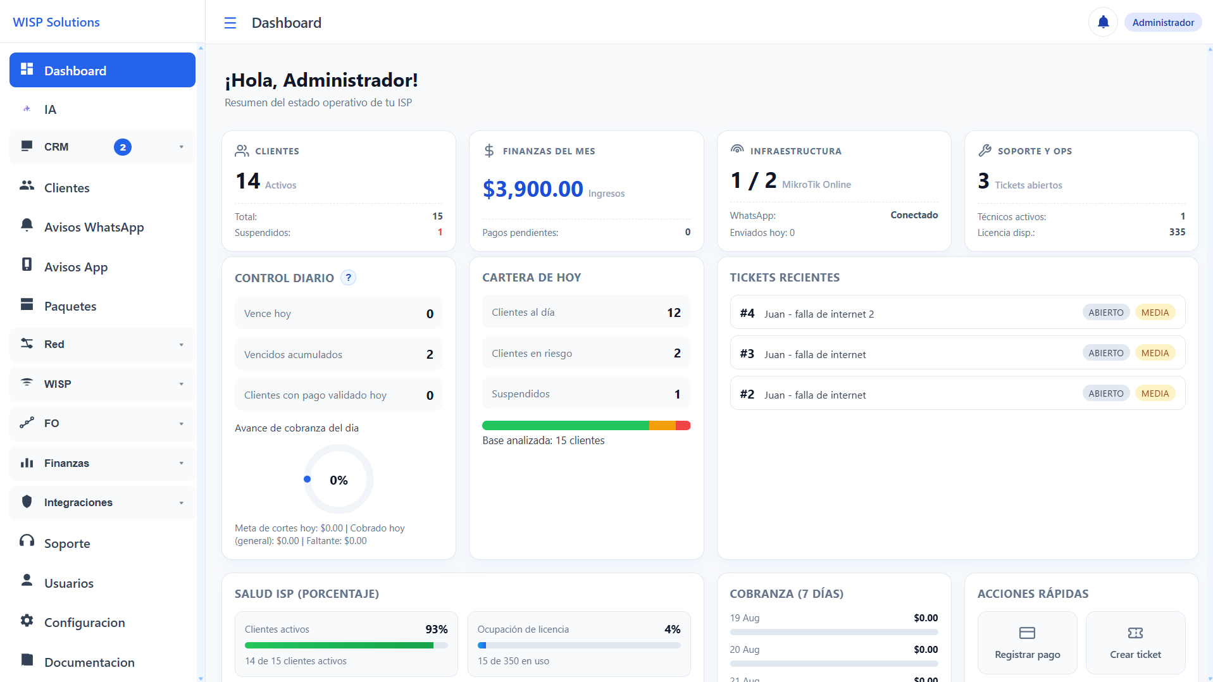Go to Paquetes in the sidebar

click(103, 306)
